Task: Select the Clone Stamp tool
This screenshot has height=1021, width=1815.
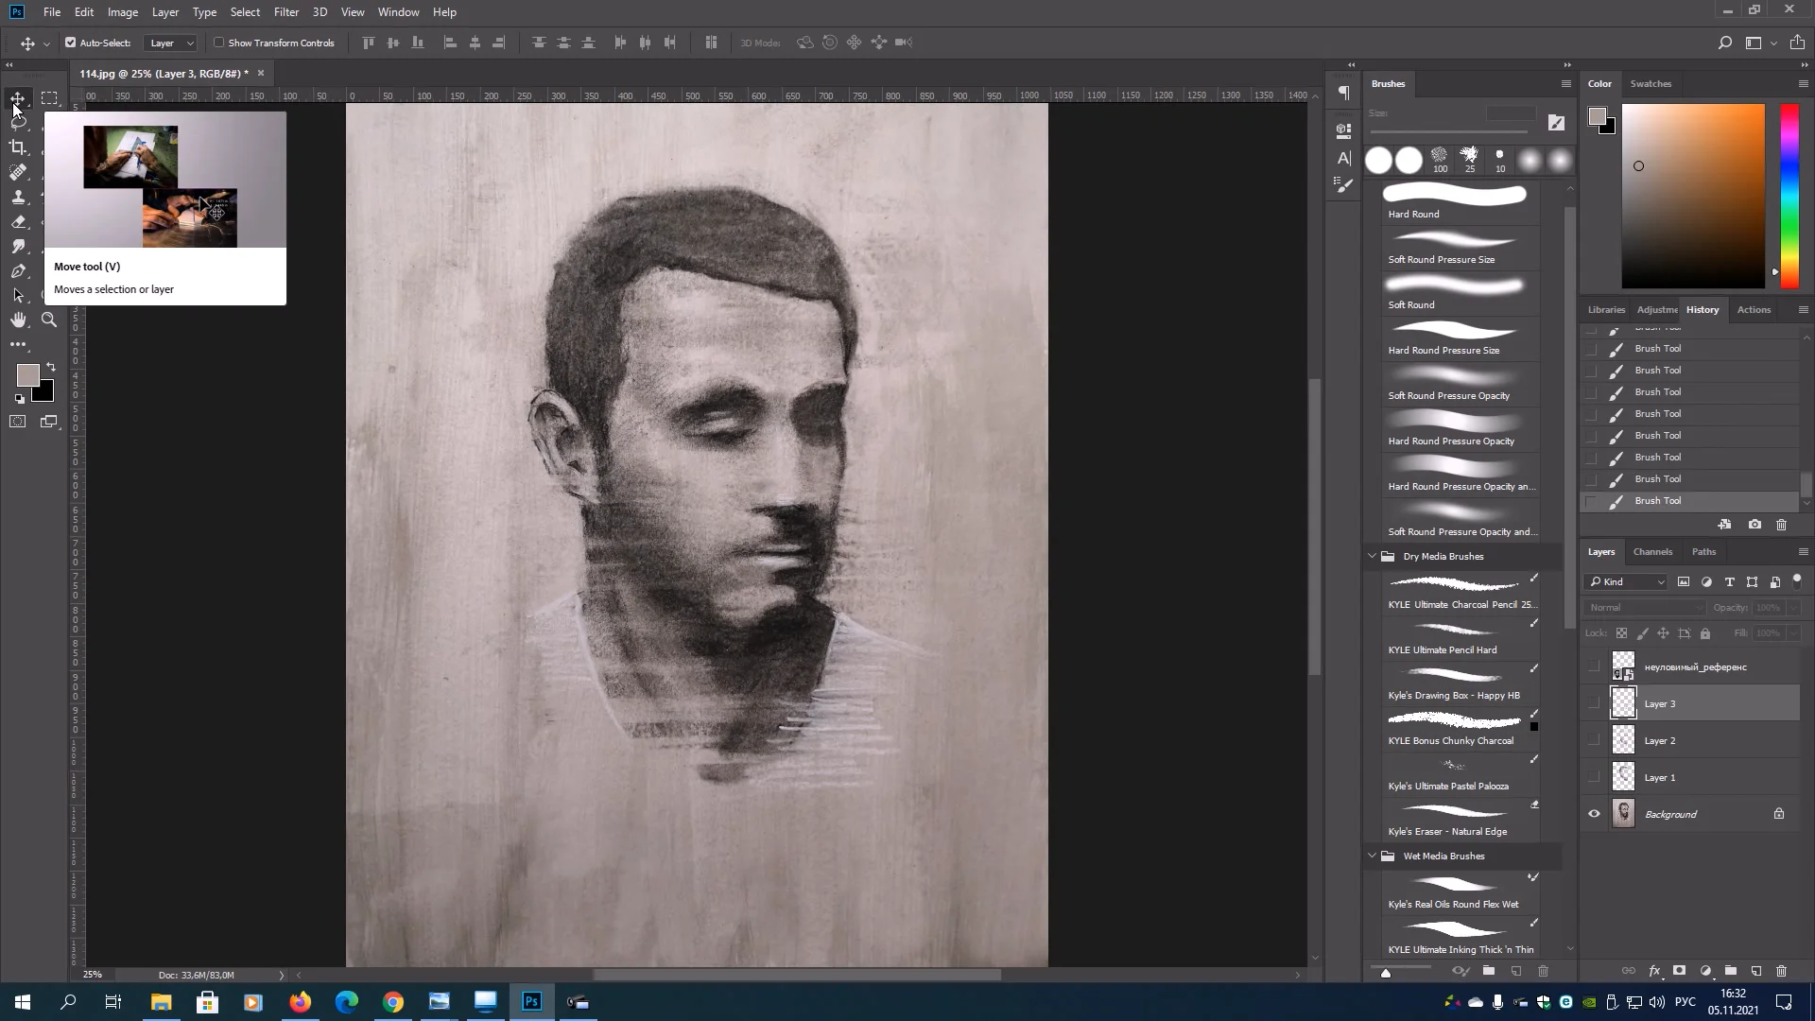Action: pos(18,197)
